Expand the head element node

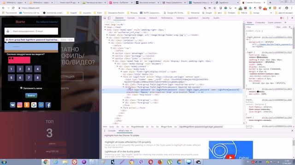pos(105,27)
